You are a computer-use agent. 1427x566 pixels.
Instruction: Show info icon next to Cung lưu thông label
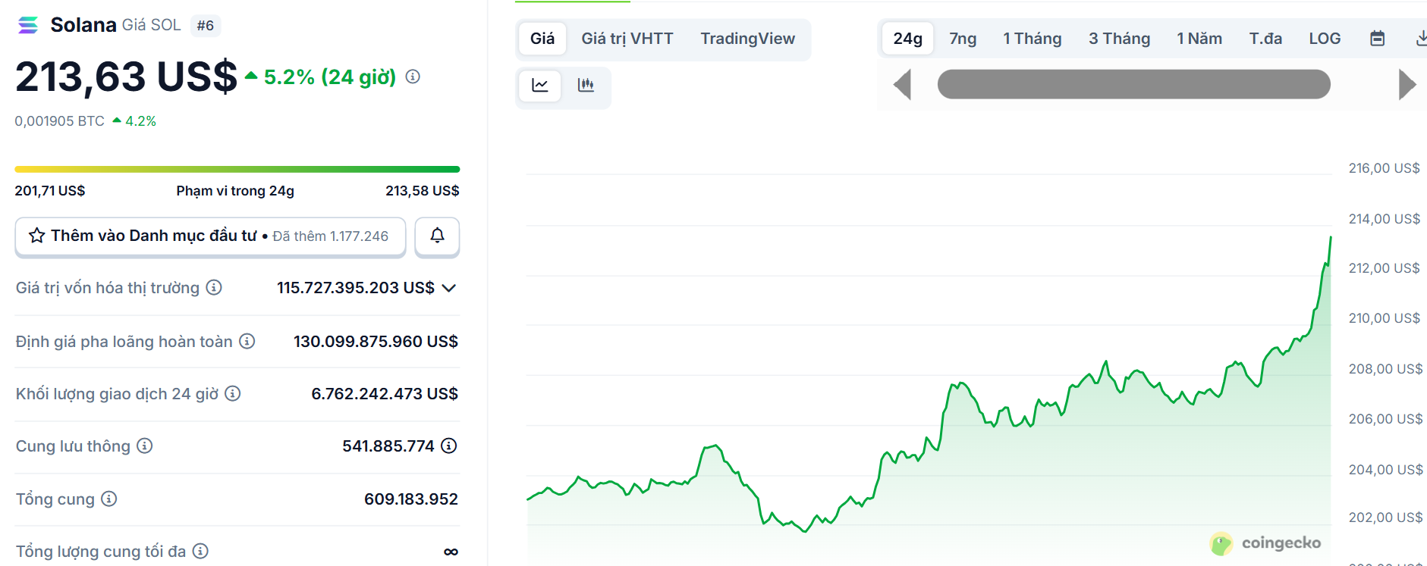(x=145, y=446)
